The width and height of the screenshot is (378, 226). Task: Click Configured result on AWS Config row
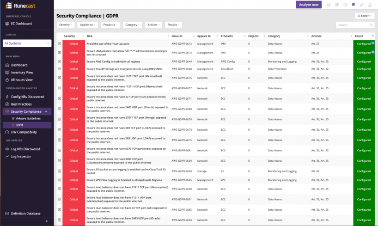pos(364,62)
